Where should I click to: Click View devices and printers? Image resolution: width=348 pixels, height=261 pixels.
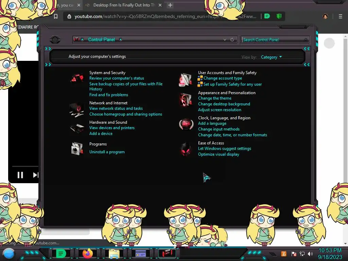112,128
